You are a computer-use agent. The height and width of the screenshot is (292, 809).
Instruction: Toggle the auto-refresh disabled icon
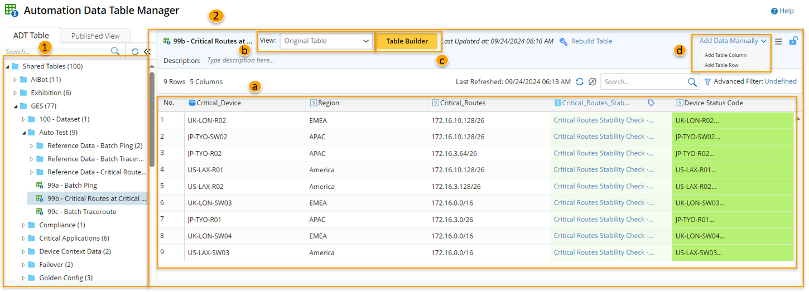[593, 82]
